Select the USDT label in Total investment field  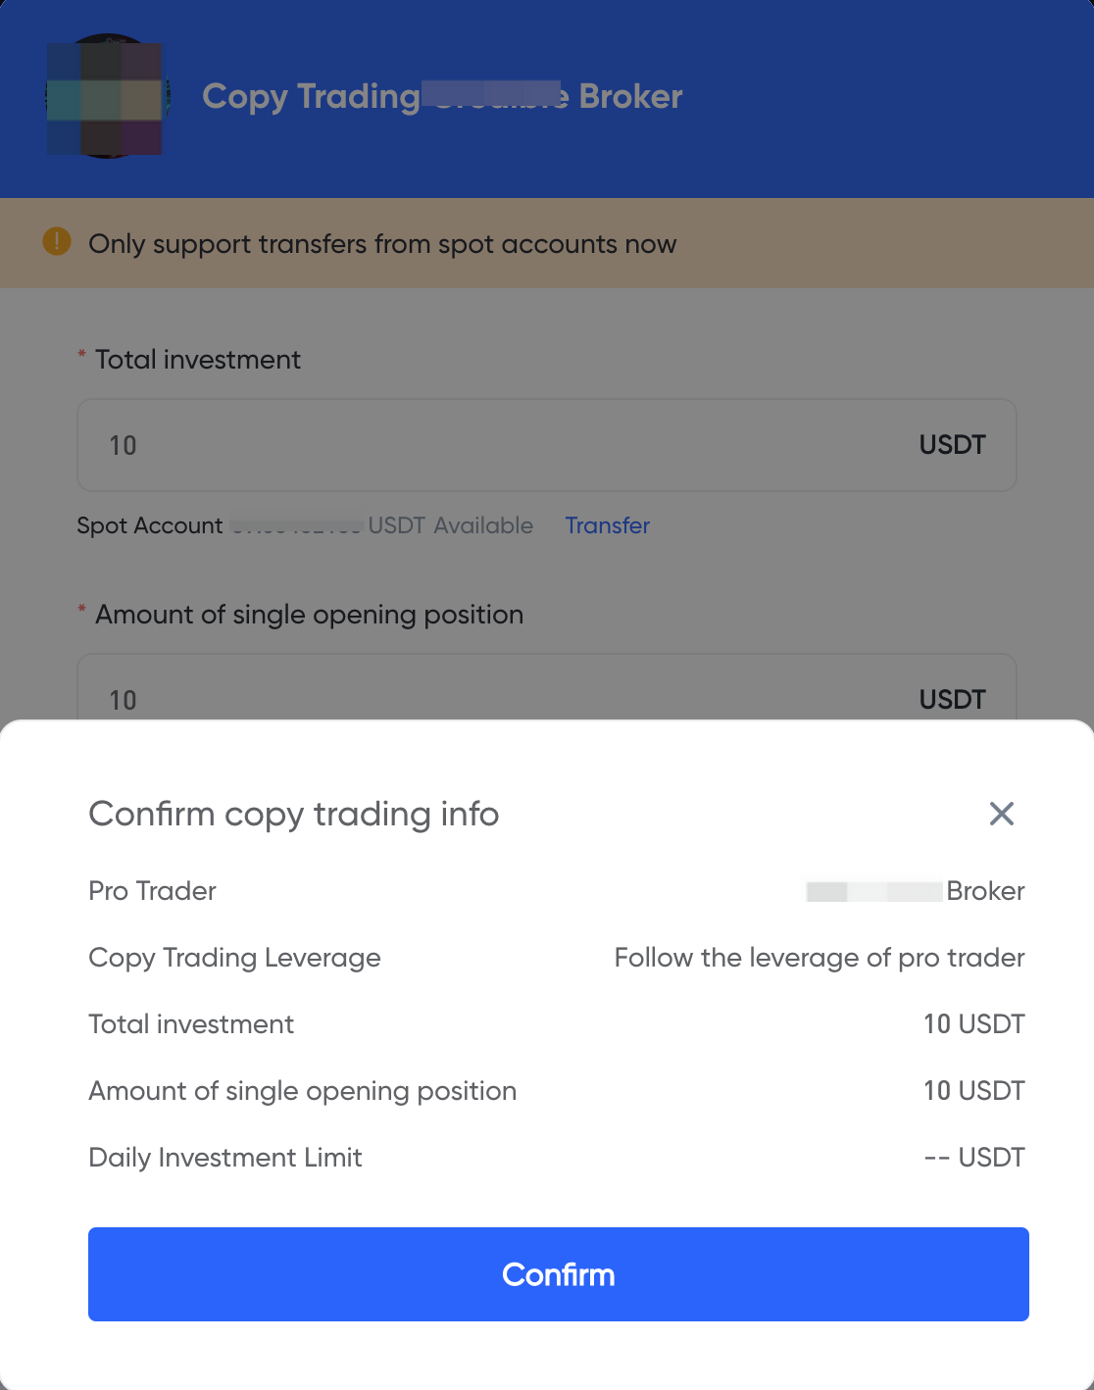pyautogui.click(x=951, y=445)
